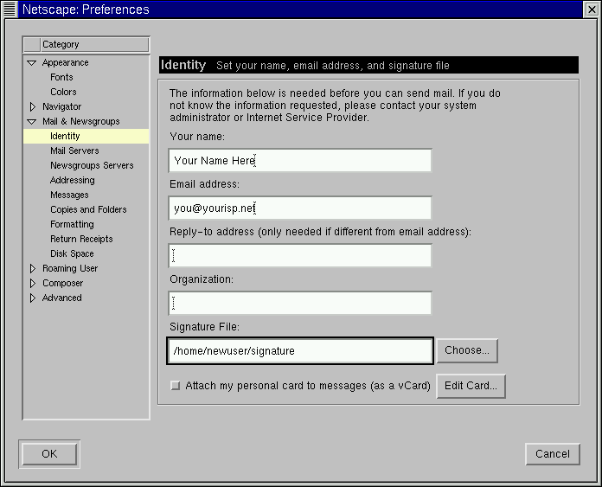Confirm preferences with OK button
Screen dimensions: 602x487
click(48, 454)
